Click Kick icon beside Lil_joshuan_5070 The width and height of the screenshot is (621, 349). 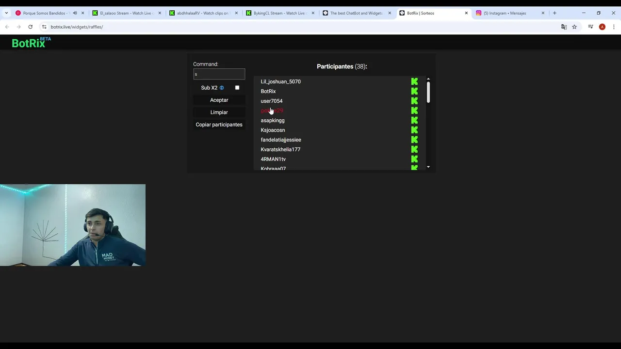[x=414, y=81]
